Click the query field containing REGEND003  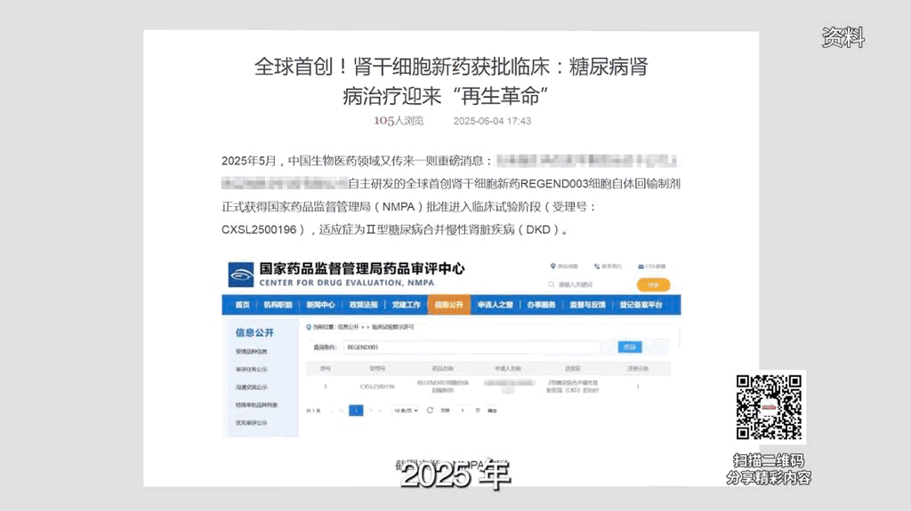472,347
